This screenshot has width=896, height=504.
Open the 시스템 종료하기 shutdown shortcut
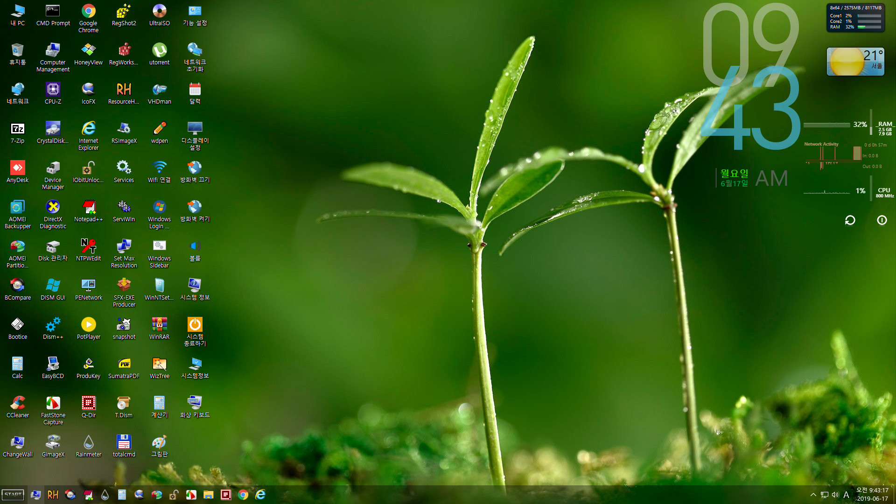point(195,332)
